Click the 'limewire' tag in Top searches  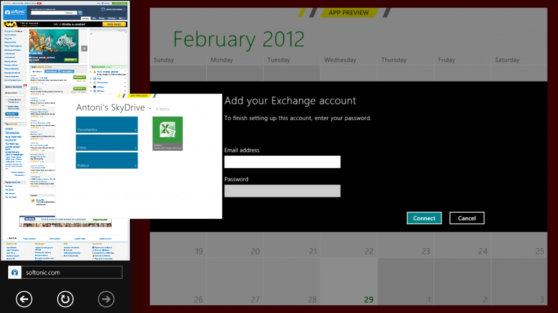(12, 133)
